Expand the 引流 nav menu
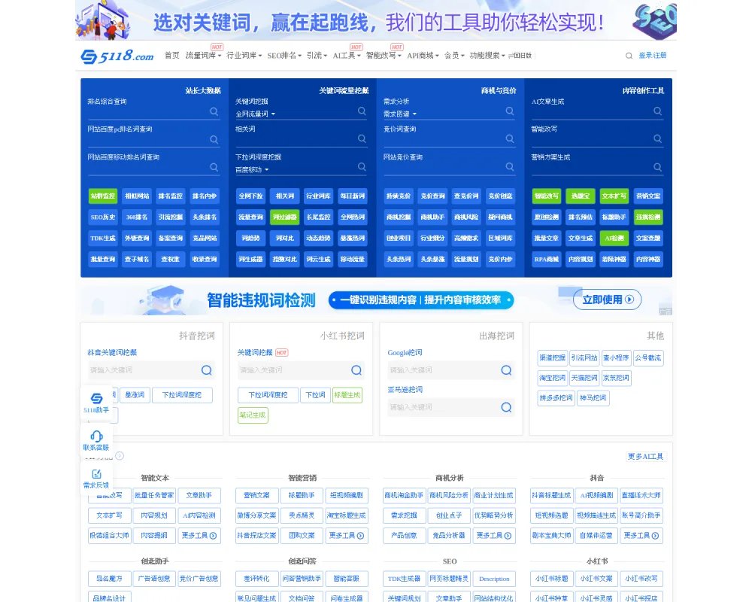752x602 pixels. tap(317, 56)
